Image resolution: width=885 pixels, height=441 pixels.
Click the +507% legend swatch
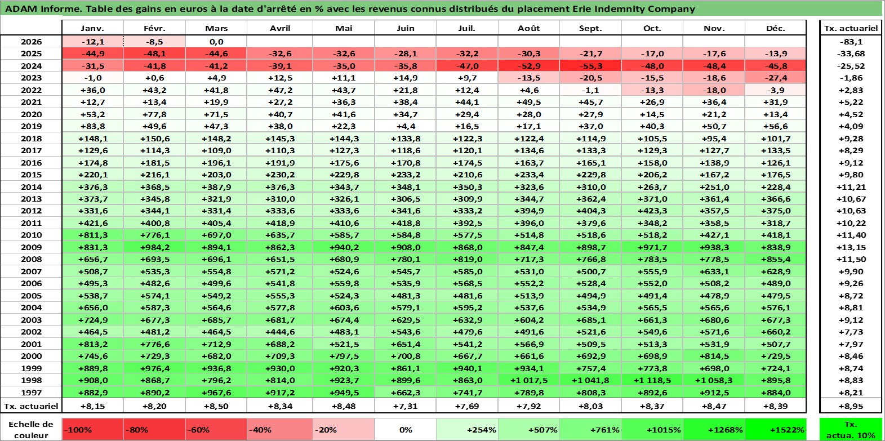pyautogui.click(x=529, y=429)
